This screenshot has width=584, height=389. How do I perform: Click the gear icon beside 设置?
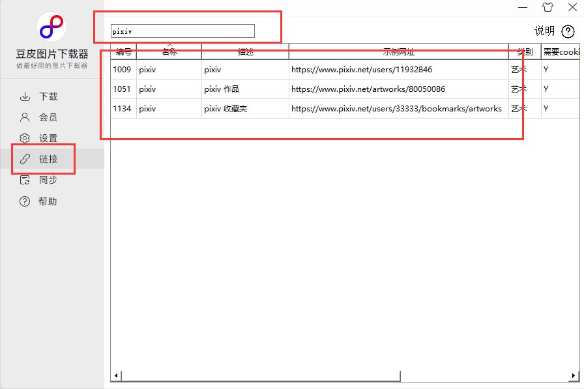tap(25, 138)
